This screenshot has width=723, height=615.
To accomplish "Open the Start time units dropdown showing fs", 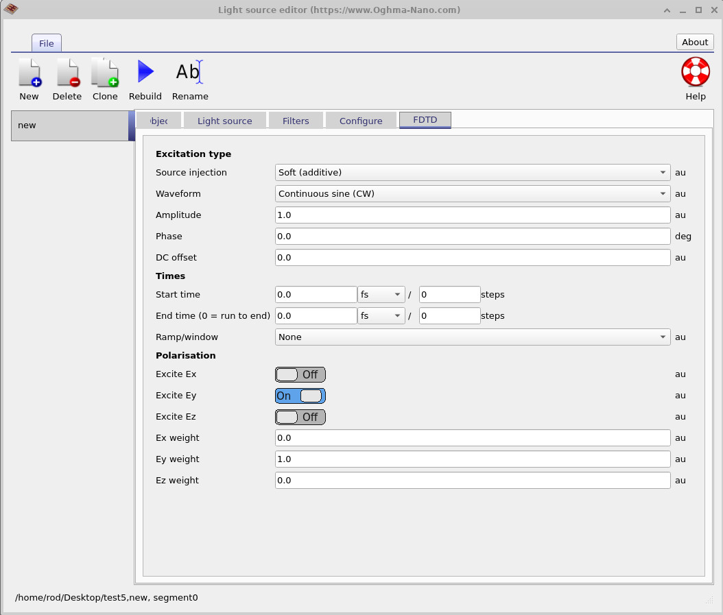I will (381, 294).
